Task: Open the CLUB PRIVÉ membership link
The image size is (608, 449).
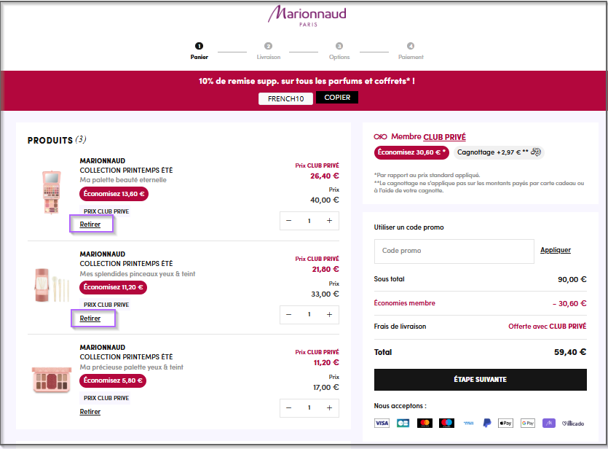Action: [444, 137]
